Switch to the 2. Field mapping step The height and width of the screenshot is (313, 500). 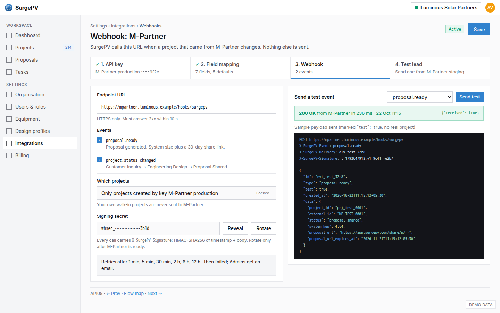pos(240,68)
